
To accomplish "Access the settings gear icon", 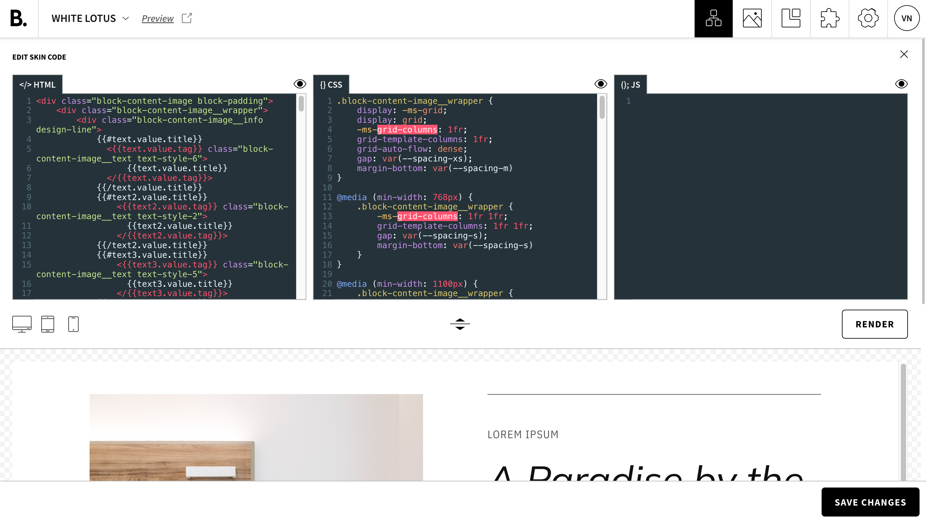I will [x=868, y=18].
